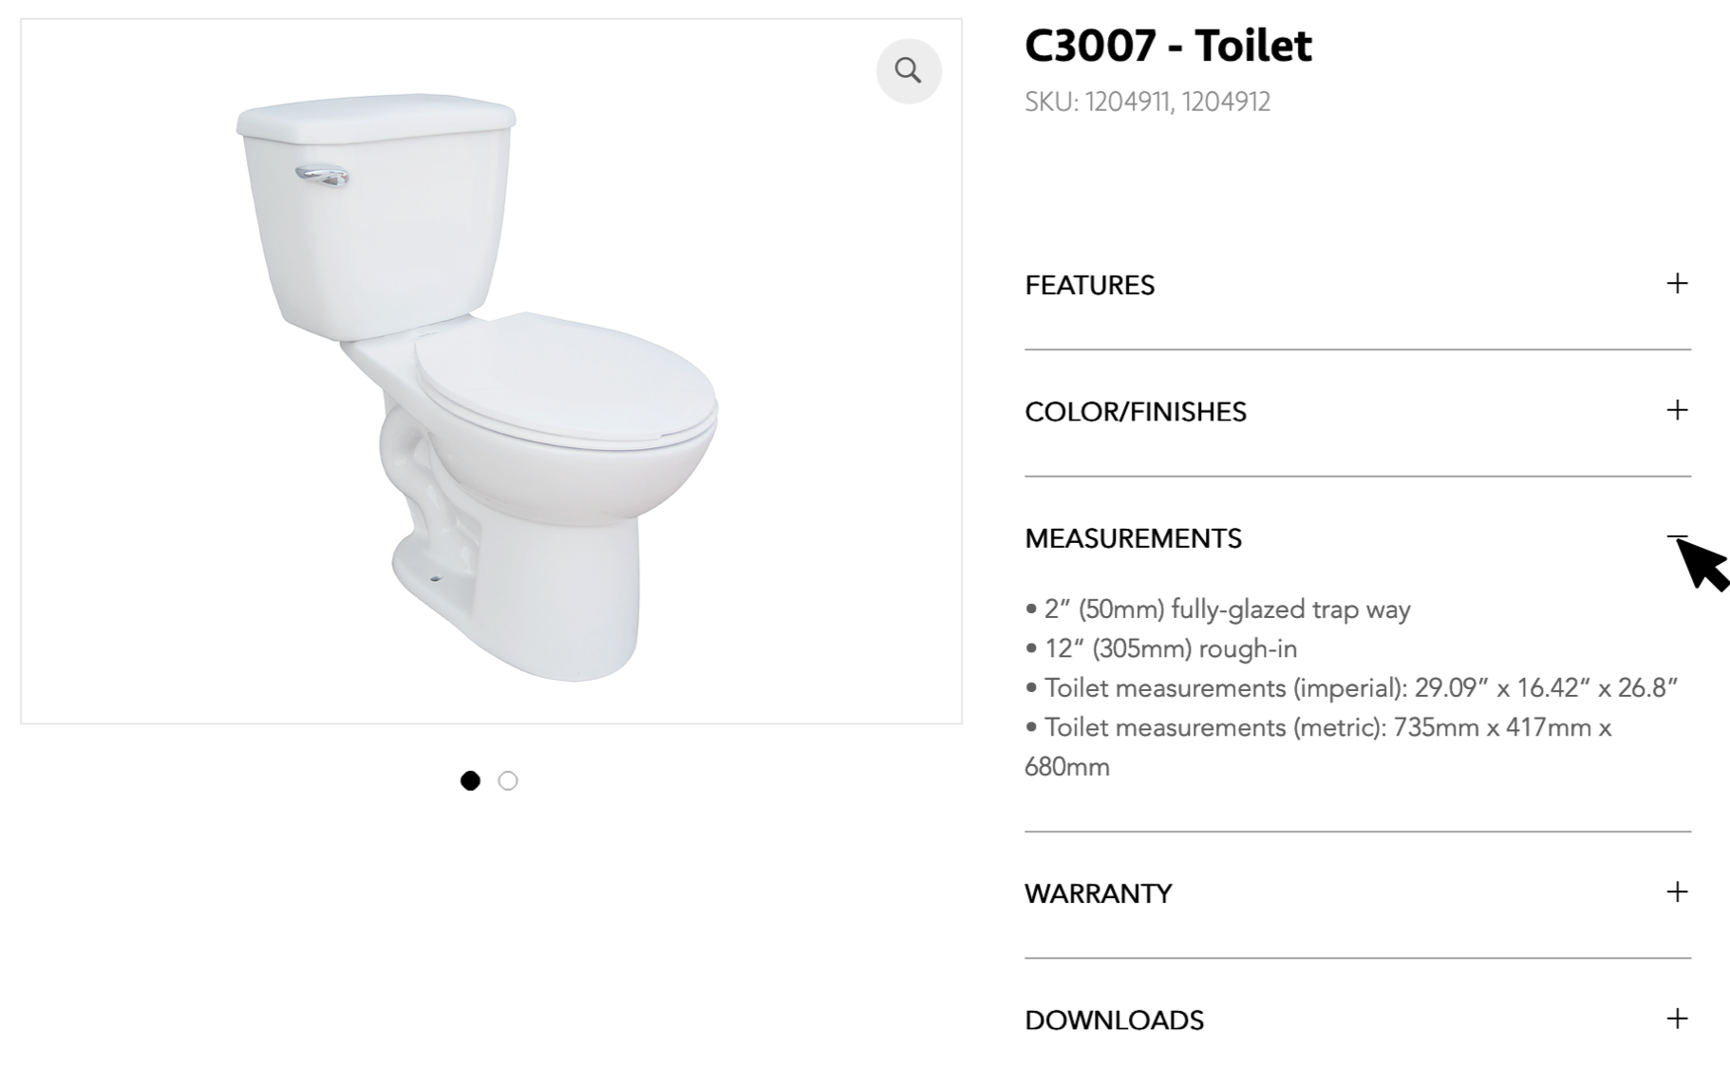1730x1068 pixels.
Task: Click the imperial toilet measurements line
Action: tap(1360, 688)
